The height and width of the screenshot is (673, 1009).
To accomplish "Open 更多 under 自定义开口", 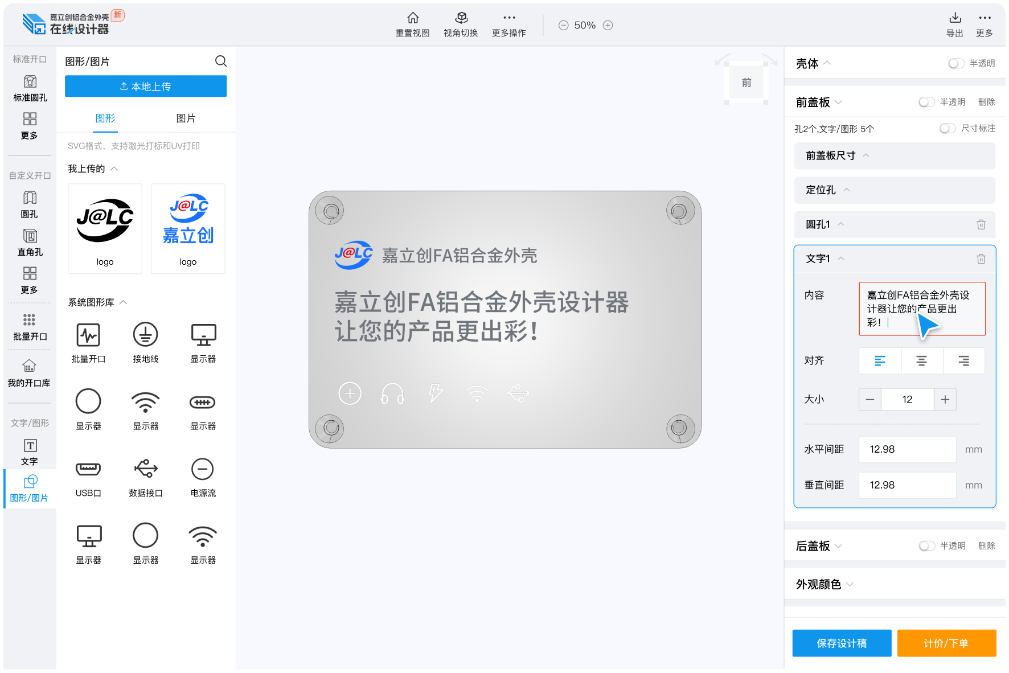I will pos(30,280).
